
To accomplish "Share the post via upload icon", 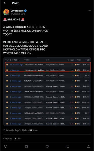I will coord(89,146).
